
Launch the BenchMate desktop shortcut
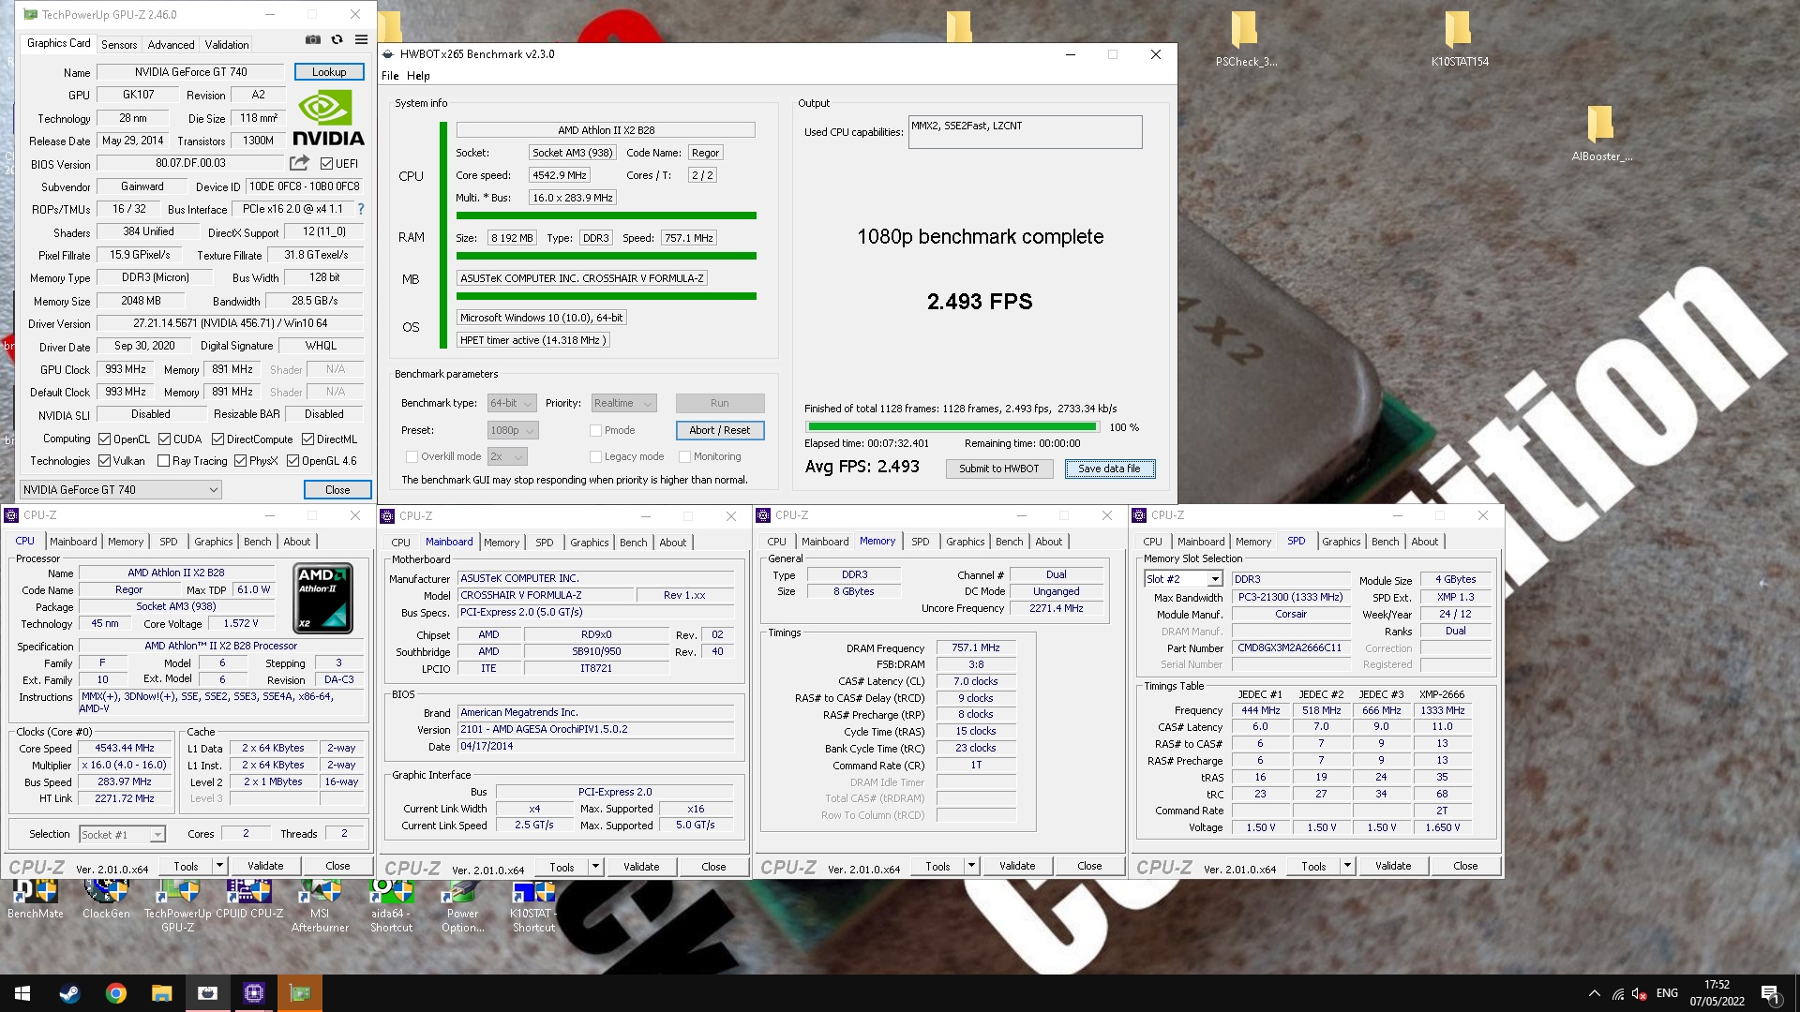[x=36, y=900]
